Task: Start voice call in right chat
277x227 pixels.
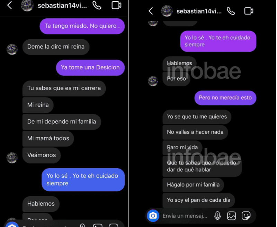Action: (x=231, y=11)
